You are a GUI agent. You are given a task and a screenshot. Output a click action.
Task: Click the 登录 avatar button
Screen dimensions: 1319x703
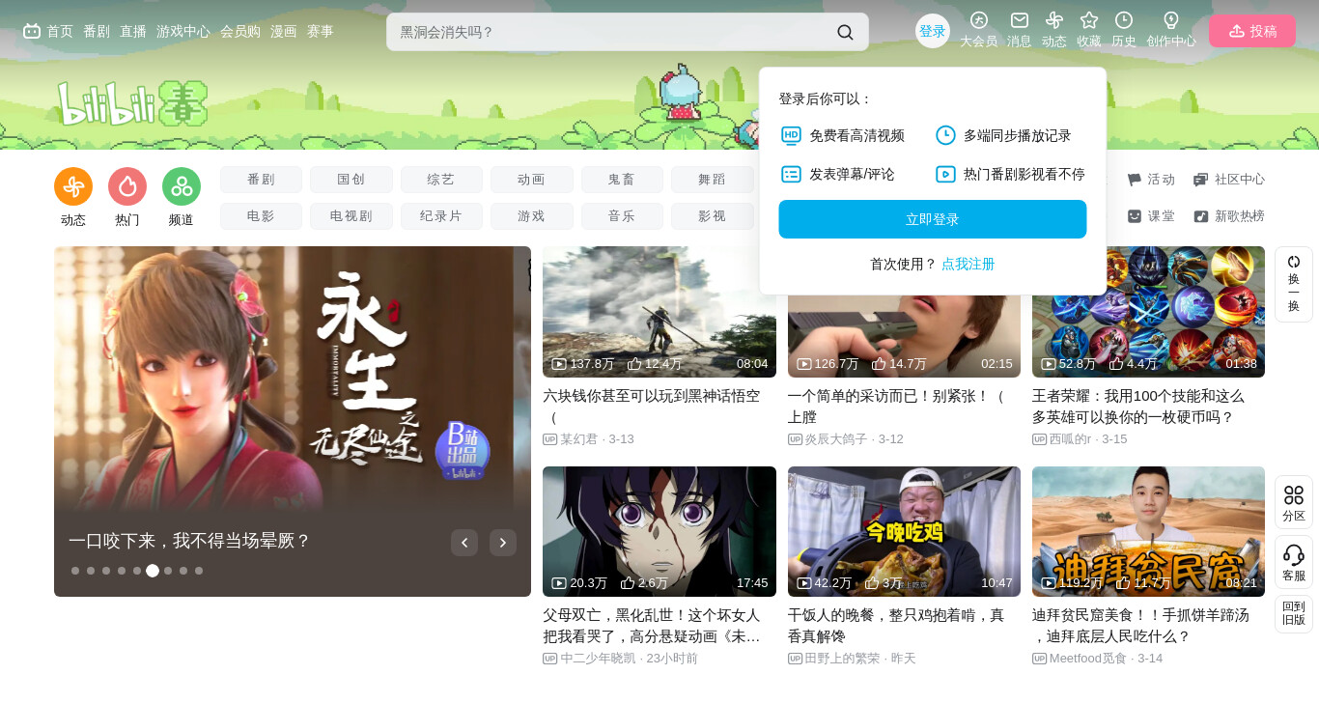point(933,31)
